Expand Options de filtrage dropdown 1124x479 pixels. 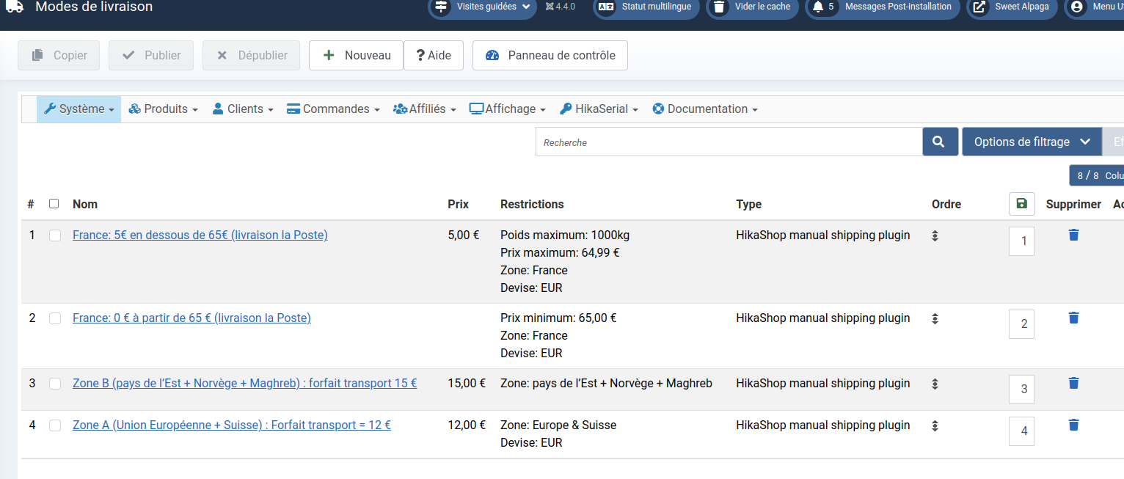pos(1032,142)
